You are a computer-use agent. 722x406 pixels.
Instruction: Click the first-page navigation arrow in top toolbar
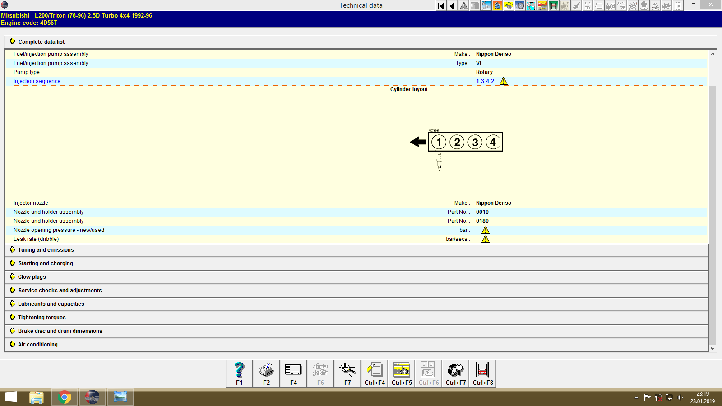[441, 6]
